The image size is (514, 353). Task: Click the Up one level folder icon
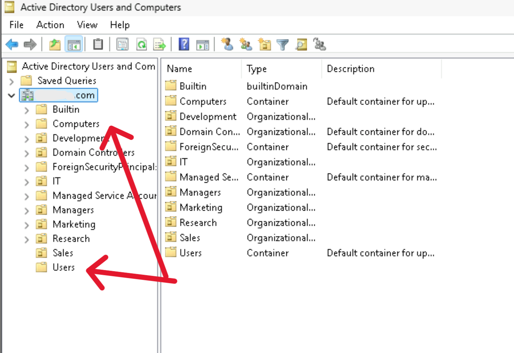tap(55, 45)
